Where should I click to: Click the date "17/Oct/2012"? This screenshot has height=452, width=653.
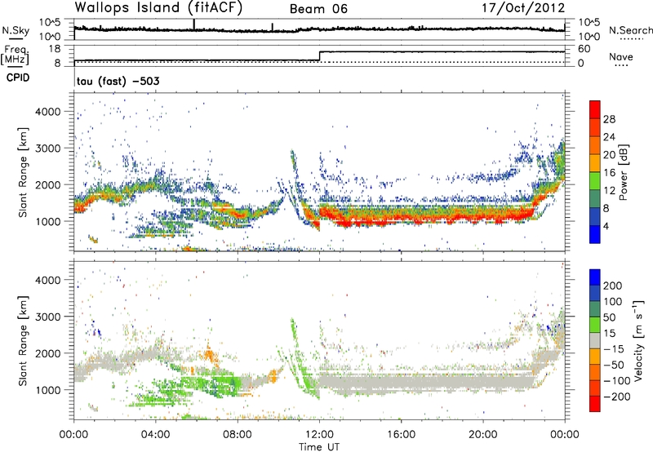click(x=523, y=8)
